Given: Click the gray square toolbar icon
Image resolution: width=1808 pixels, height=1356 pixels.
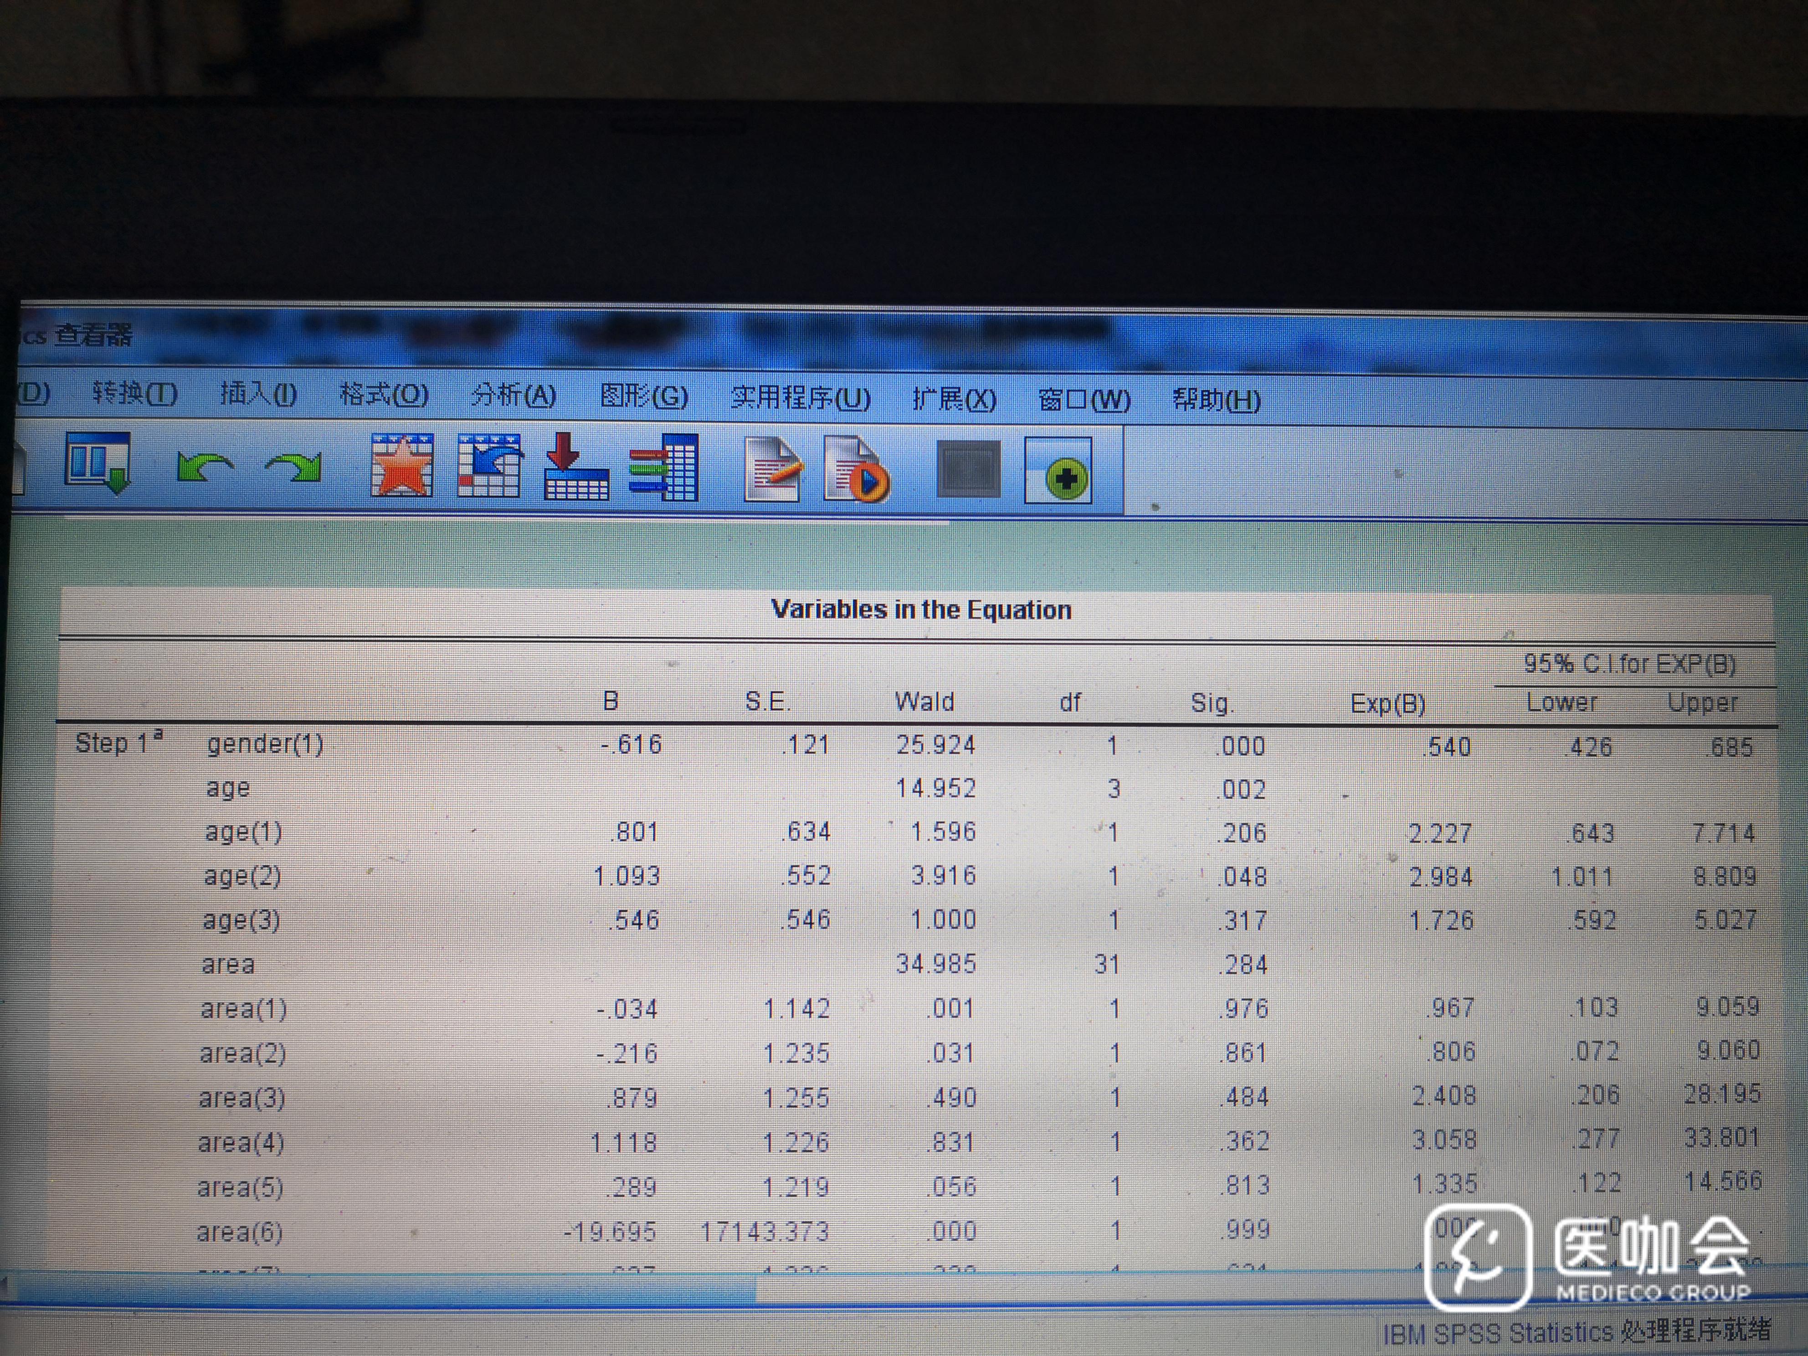Looking at the screenshot, I should point(969,470).
